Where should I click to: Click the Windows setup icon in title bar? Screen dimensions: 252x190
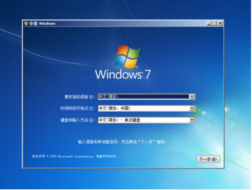pos(26,24)
